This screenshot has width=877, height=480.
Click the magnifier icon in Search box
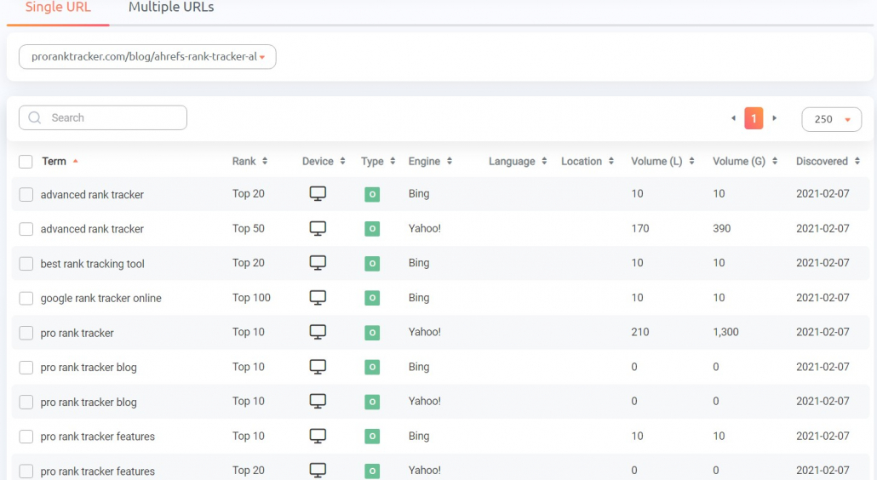click(x=35, y=118)
